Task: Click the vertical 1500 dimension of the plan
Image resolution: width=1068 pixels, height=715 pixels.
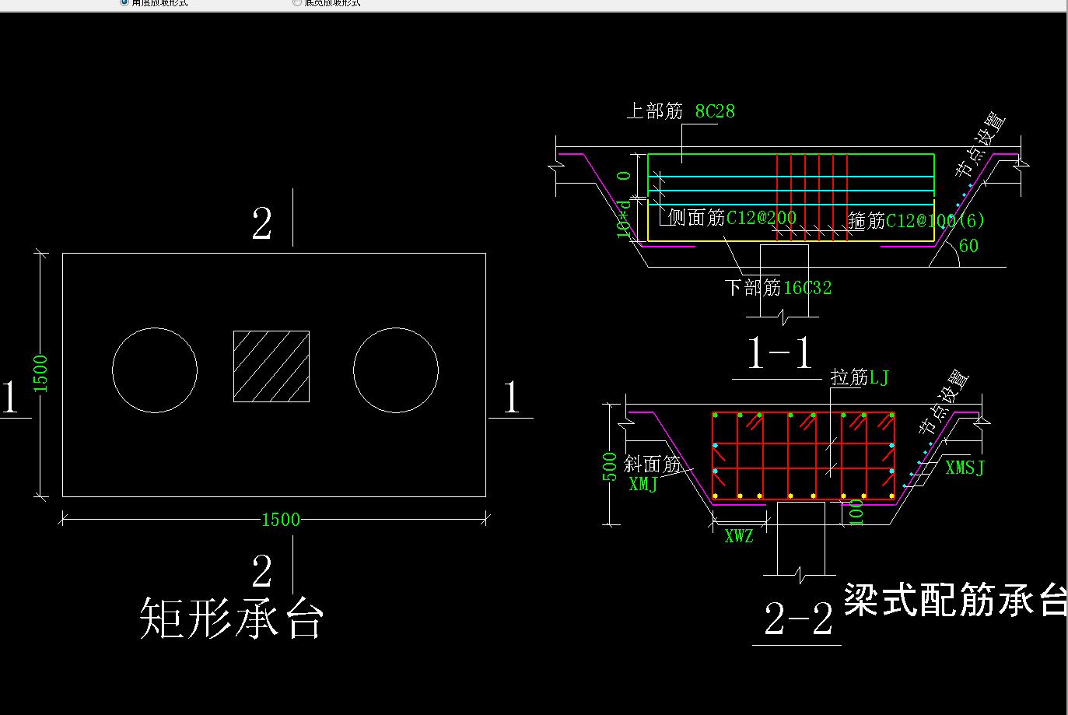Action: click(x=40, y=373)
